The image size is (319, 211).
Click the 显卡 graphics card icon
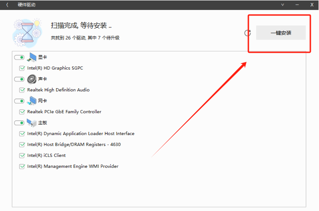click(x=31, y=57)
